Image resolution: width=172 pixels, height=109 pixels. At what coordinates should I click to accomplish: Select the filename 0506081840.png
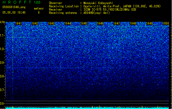(x=14, y=7)
